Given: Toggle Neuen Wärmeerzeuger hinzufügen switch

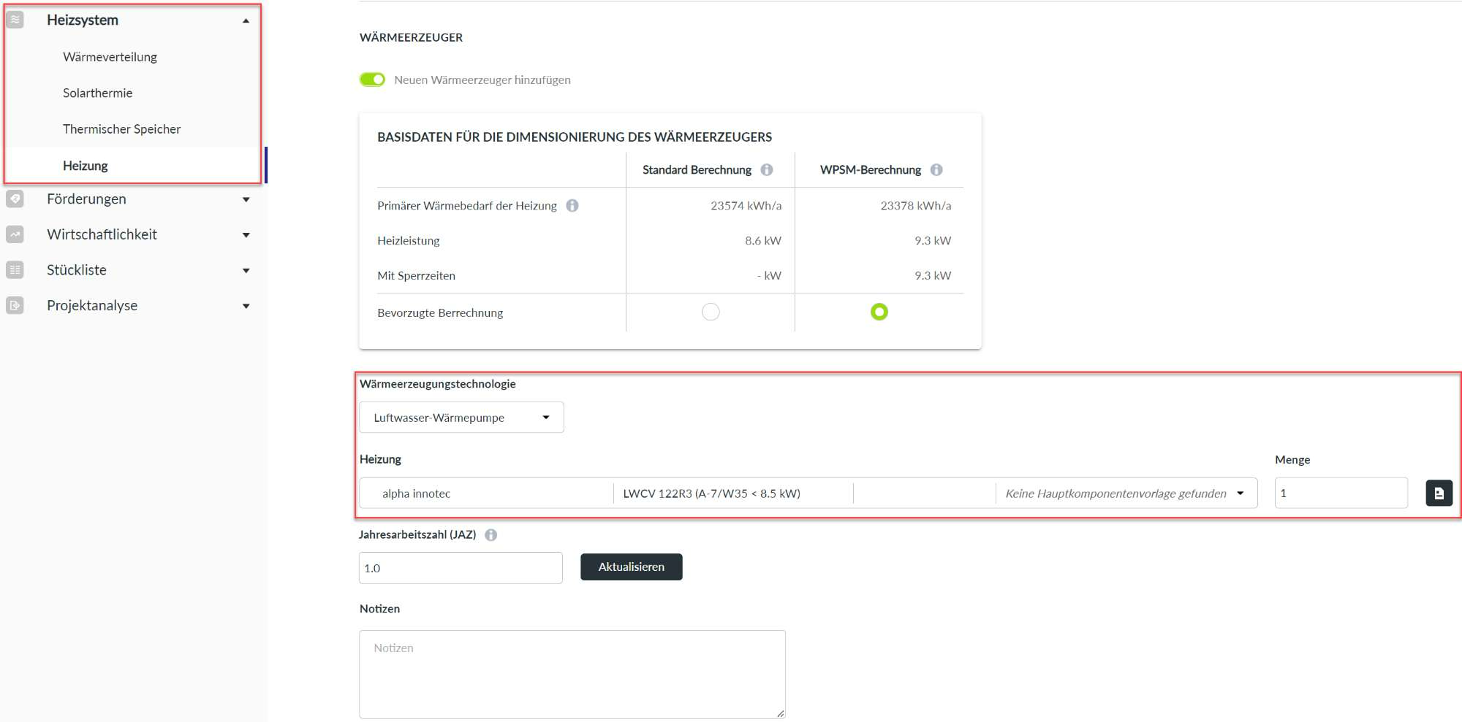Looking at the screenshot, I should pos(372,80).
